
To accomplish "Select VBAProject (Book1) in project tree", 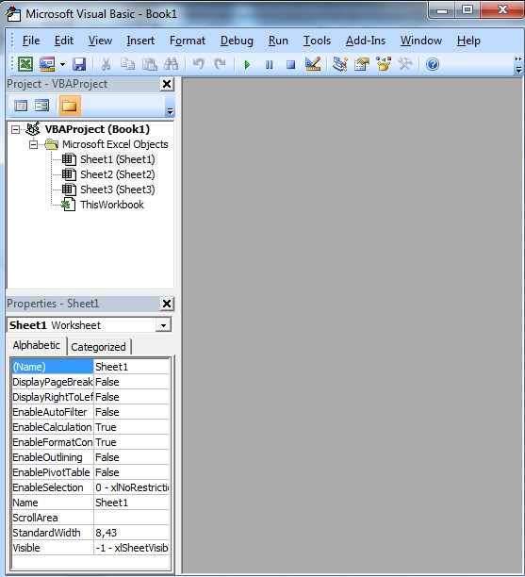I will [97, 129].
